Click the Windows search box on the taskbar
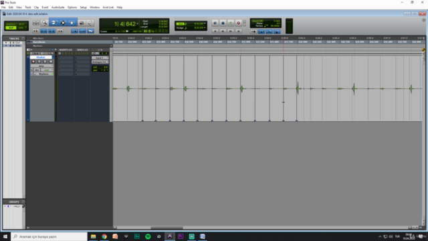Image resolution: width=428 pixels, height=241 pixels. tap(49, 236)
